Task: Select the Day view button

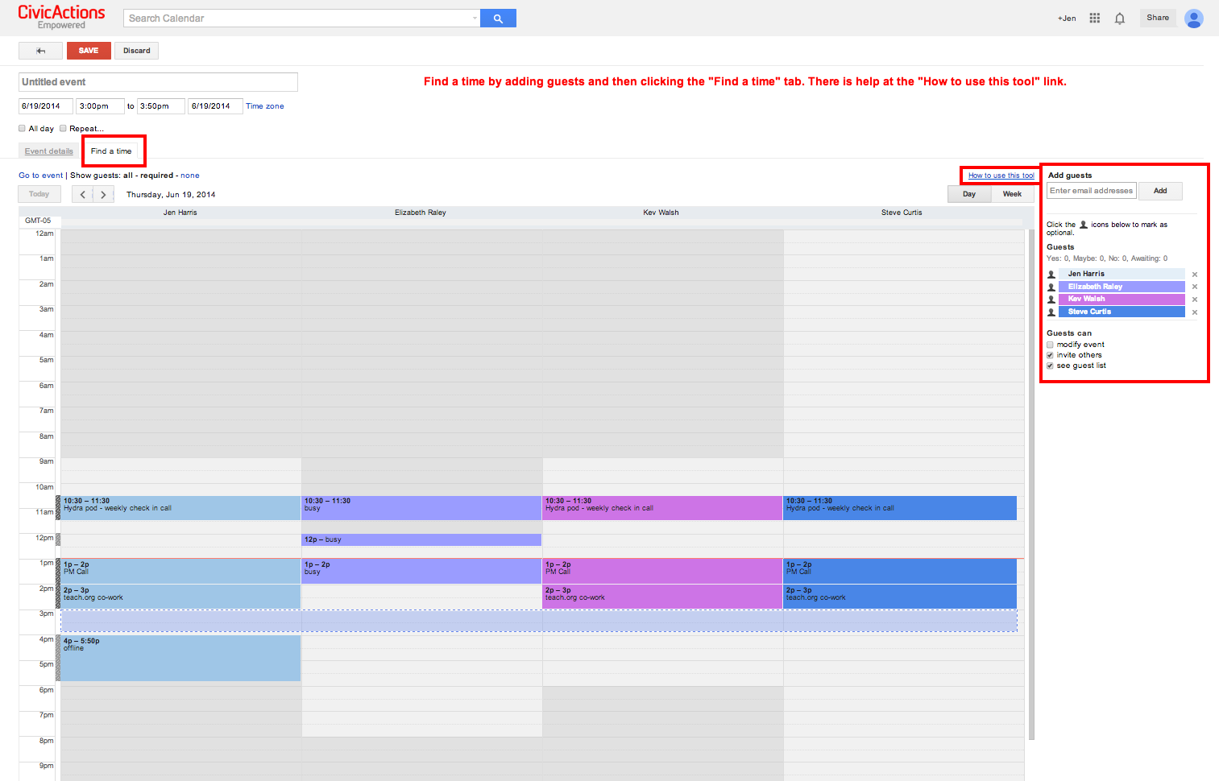Action: point(968,193)
